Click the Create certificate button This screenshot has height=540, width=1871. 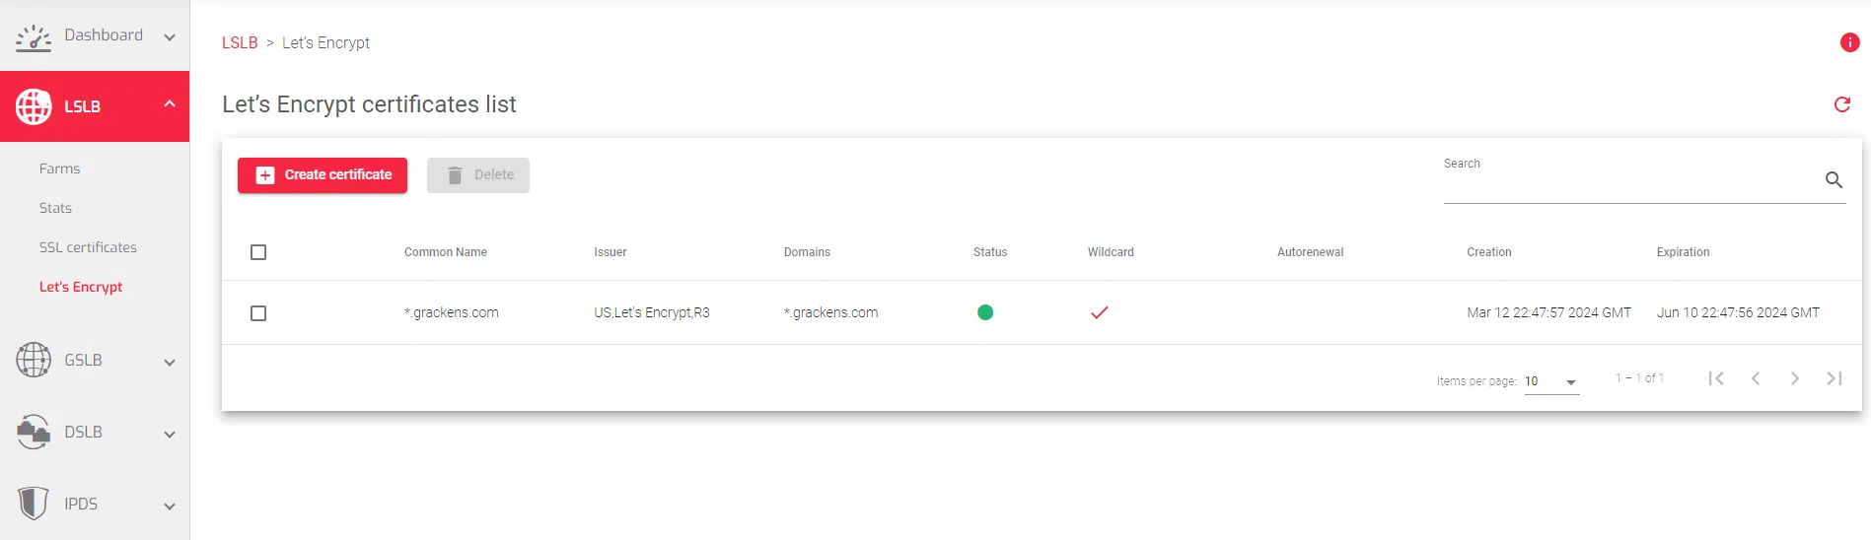point(323,175)
